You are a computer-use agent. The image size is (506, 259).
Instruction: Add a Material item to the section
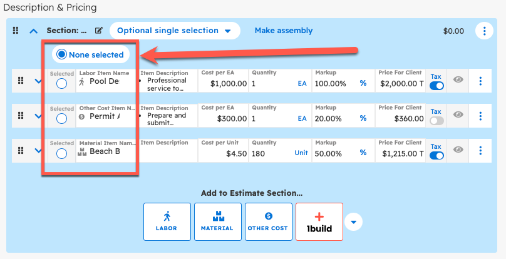pyautogui.click(x=217, y=221)
